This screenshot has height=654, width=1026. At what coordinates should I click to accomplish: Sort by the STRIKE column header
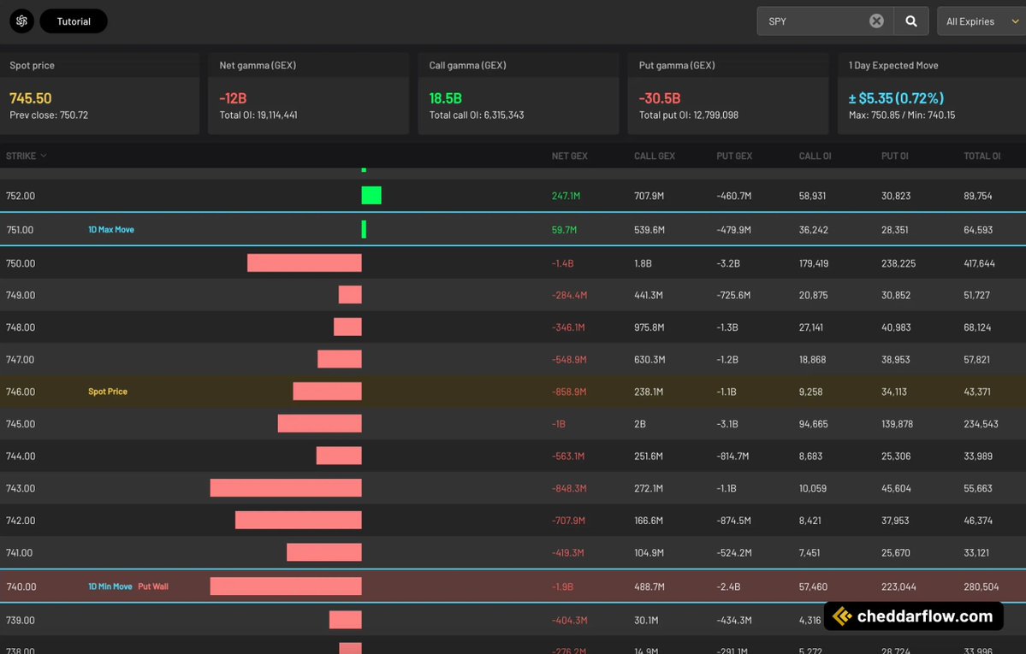click(x=26, y=156)
